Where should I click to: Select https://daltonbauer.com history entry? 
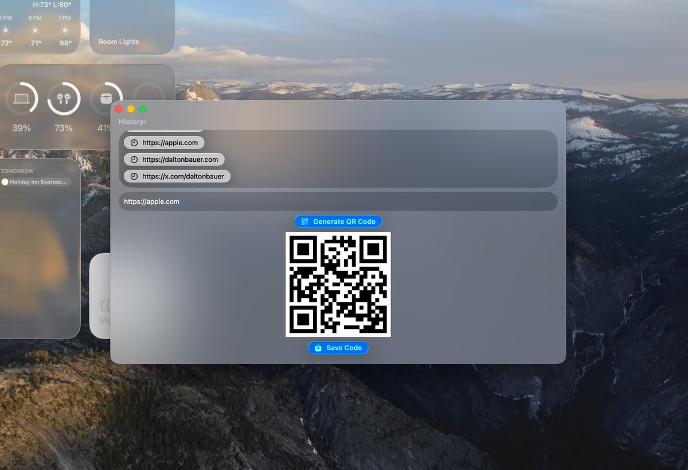174,160
